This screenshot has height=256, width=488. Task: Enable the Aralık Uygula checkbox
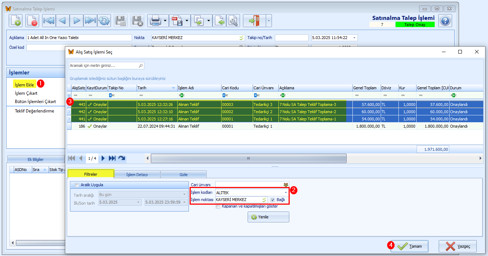point(76,185)
